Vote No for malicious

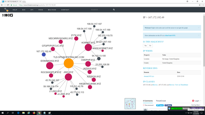(x=150, y=46)
